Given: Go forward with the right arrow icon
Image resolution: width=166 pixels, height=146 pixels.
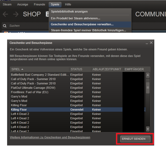Looking at the screenshot, I should 16,14.
